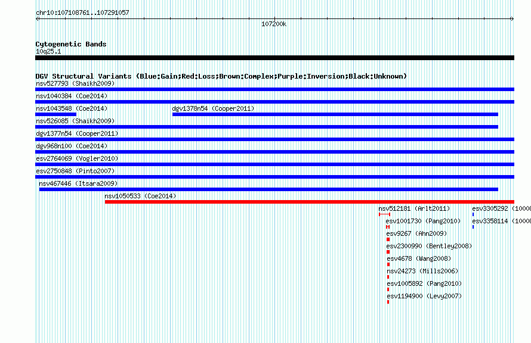Click the chr10:107108761..107291057 coordinates text
Image resolution: width=531 pixels, height=343 pixels.
coord(82,13)
